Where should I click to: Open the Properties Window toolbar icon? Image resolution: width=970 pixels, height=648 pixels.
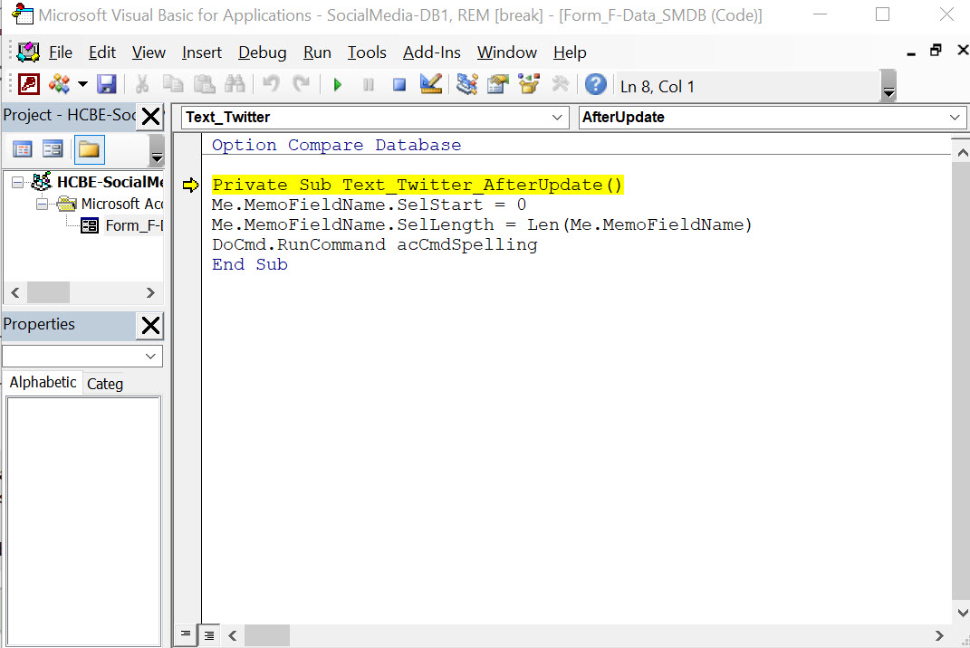497,84
